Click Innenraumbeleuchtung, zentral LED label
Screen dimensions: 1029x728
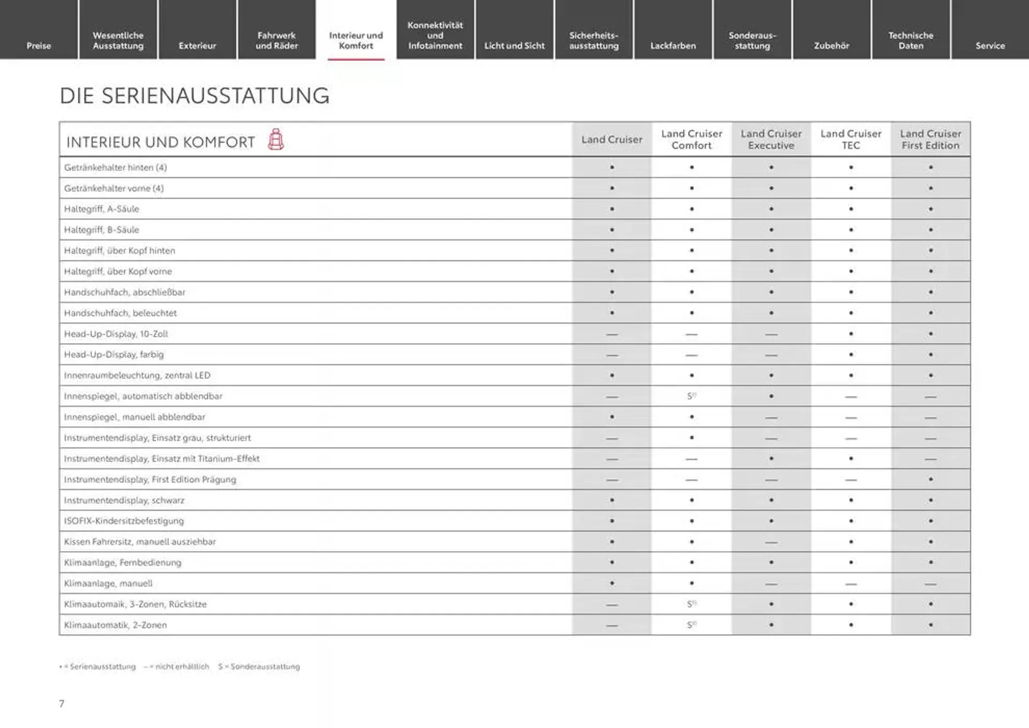137,375
